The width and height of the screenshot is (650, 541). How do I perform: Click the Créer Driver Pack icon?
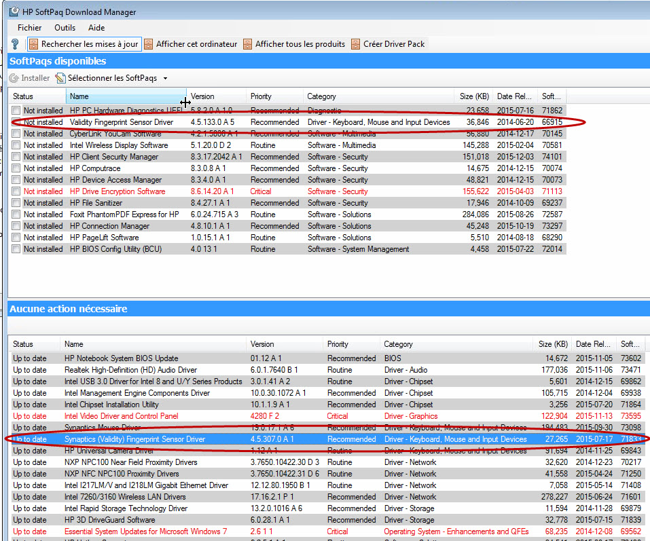point(357,44)
